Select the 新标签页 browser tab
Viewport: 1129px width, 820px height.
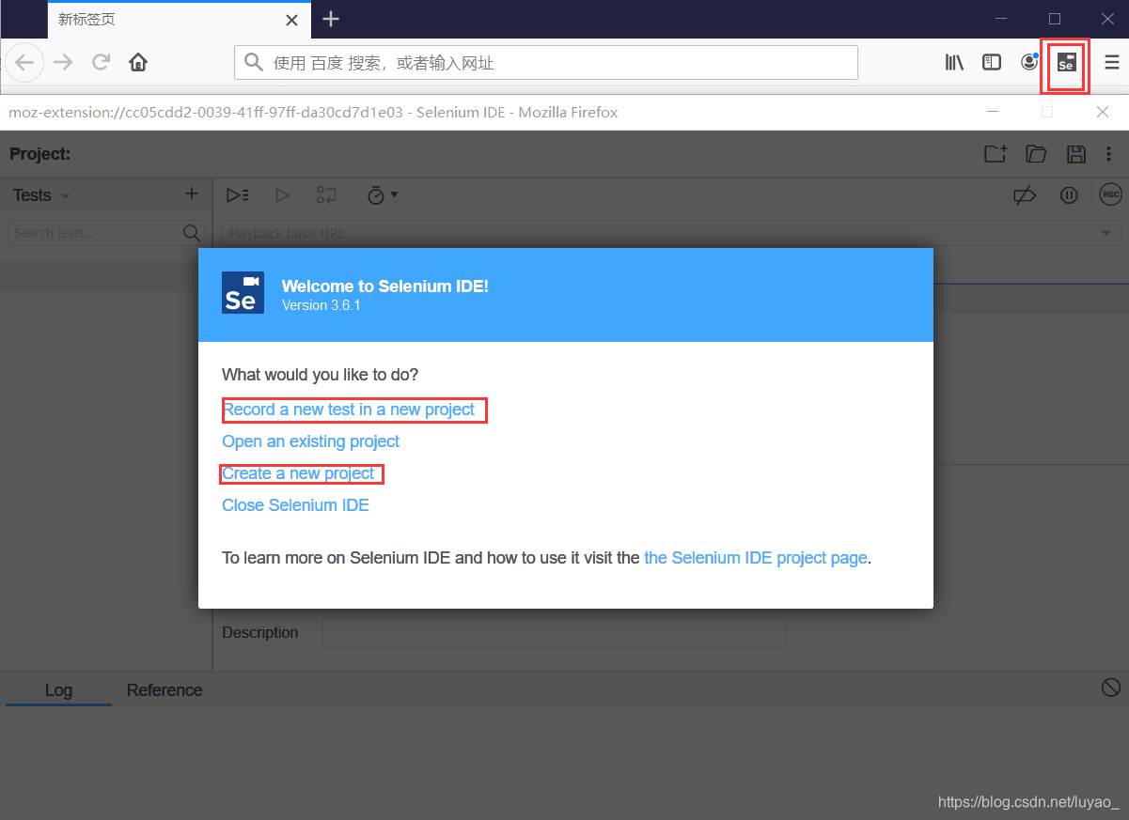point(179,20)
